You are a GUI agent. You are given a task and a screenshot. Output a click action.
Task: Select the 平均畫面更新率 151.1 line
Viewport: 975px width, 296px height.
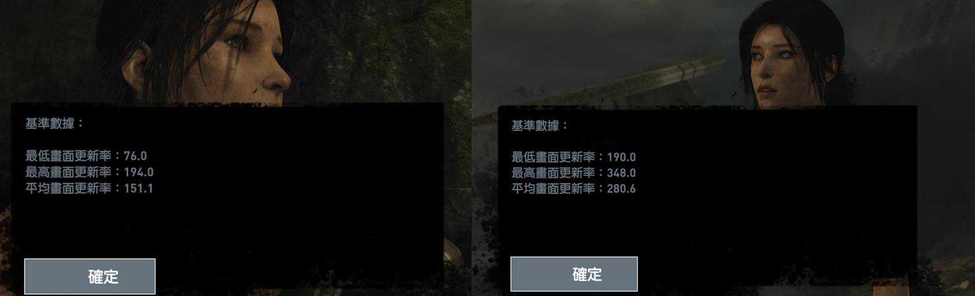(89, 188)
